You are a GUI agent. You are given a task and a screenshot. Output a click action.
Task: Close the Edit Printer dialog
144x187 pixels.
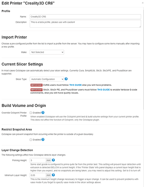(143, 3)
